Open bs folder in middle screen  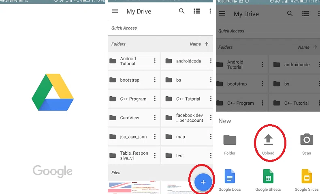[187, 80]
